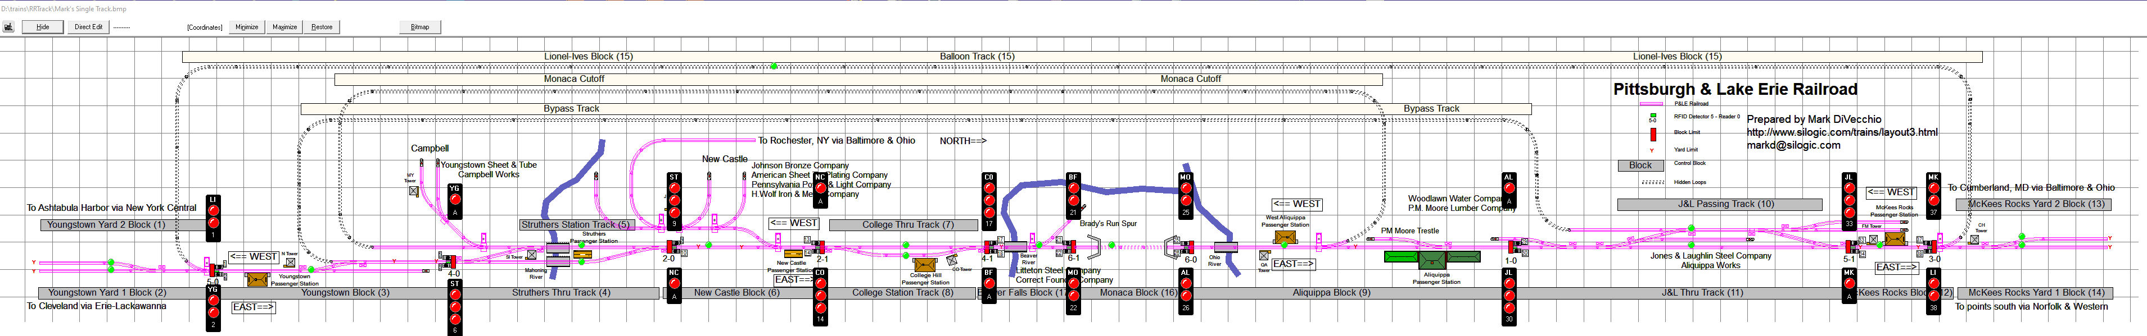Select College Thru Track (7) bar

(903, 224)
